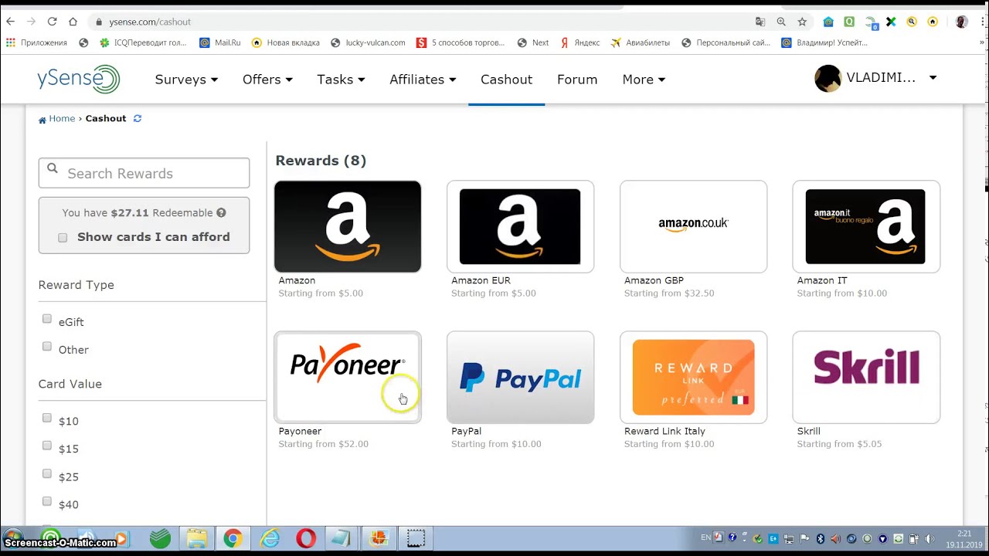Screen dimensions: 989x556
Task: Click the Home breadcrumb link
Action: (62, 118)
